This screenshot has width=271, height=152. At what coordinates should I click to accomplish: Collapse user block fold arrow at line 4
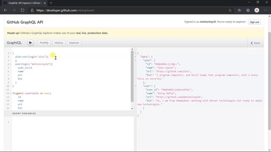(x=10, y=64)
